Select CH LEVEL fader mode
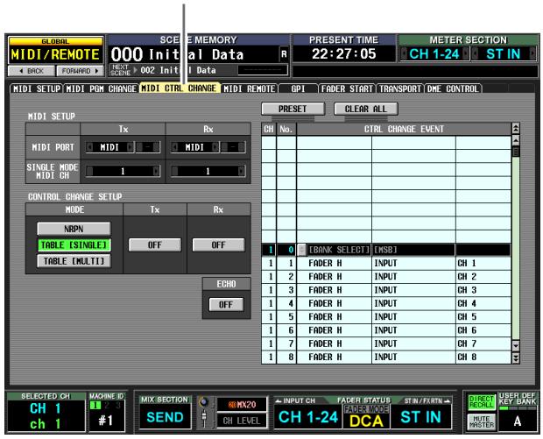 [x=242, y=421]
